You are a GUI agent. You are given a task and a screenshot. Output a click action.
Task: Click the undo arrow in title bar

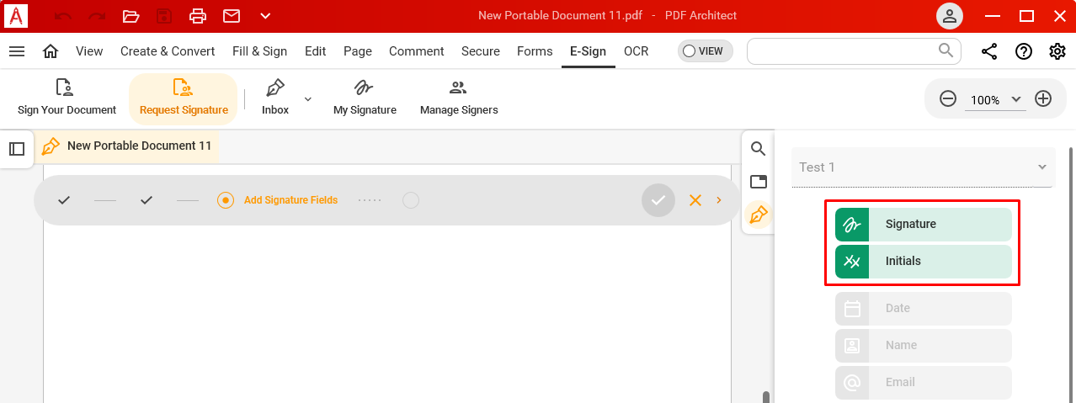62,16
